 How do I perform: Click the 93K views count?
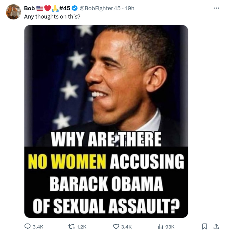[170, 227]
